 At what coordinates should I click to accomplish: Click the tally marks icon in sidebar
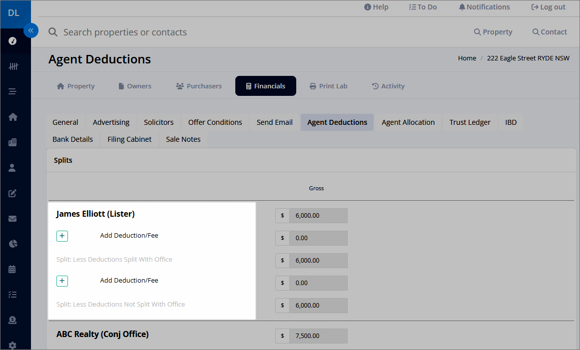tap(13, 66)
